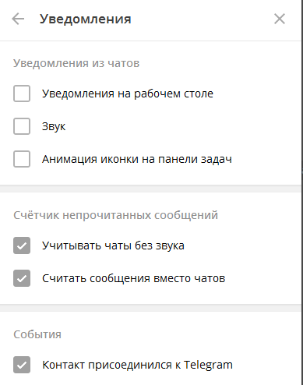Select the События section header
Image resolution: width=303 pixels, height=385 pixels.
click(37, 334)
